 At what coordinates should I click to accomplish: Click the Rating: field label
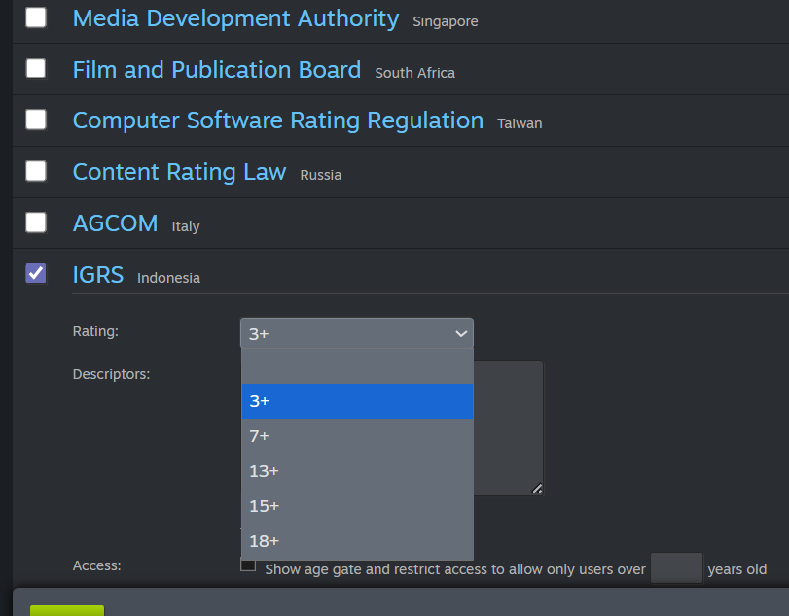point(95,331)
